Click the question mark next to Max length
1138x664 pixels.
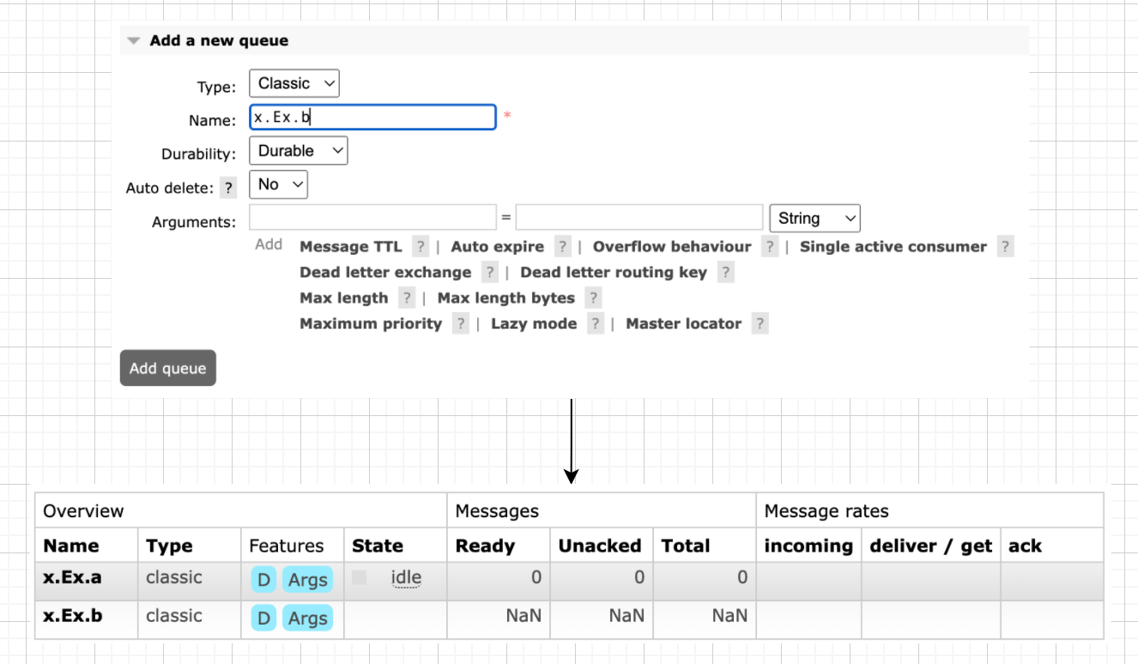(407, 299)
